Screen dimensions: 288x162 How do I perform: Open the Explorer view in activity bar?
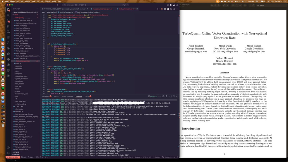pyautogui.click(x=8, y=10)
